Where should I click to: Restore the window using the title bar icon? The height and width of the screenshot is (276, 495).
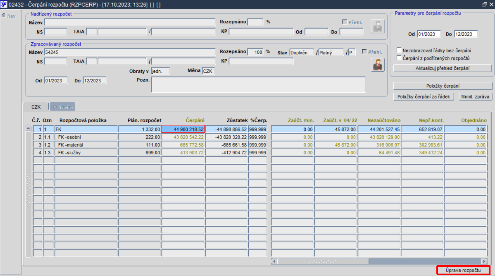point(485,4)
